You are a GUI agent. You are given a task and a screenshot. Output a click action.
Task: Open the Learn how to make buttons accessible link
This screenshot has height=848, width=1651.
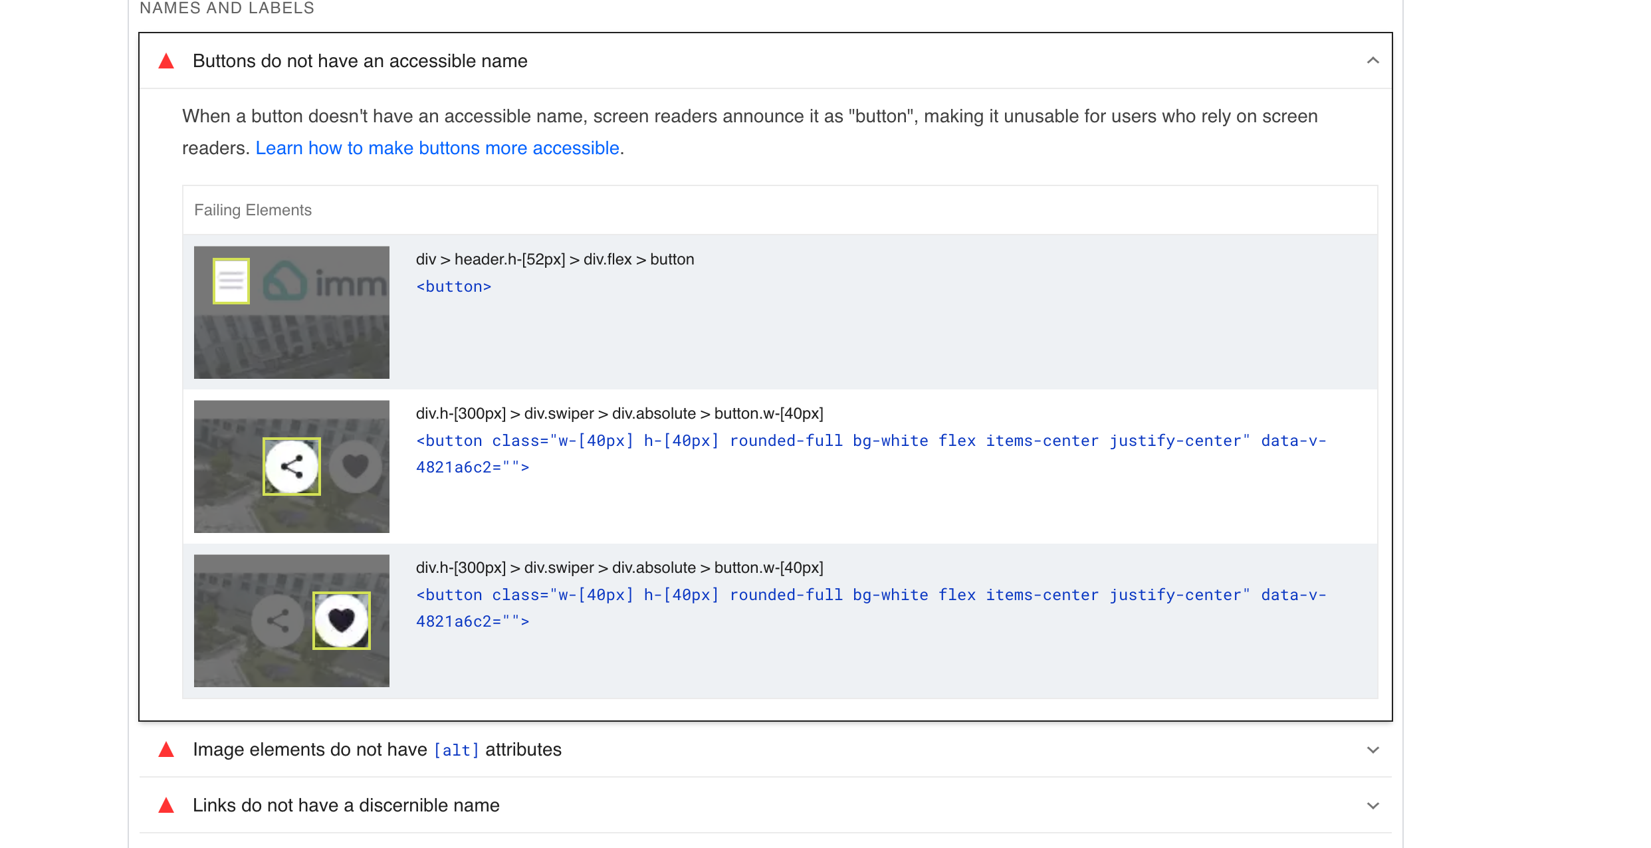[x=437, y=148]
